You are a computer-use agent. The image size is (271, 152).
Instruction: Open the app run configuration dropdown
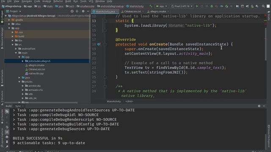point(162,6)
